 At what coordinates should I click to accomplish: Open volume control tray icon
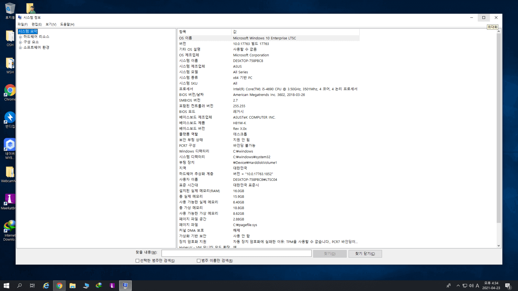click(471, 286)
